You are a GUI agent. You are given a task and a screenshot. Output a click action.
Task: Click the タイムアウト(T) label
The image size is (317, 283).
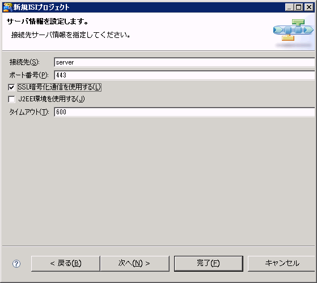(29, 112)
